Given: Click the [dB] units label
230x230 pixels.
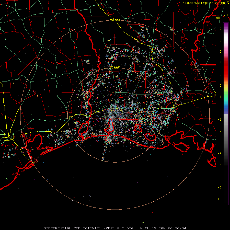Looking at the screenshot, I should pyautogui.click(x=218, y=18).
